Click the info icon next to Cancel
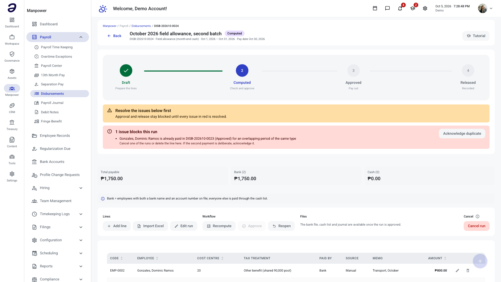 pyautogui.click(x=478, y=216)
